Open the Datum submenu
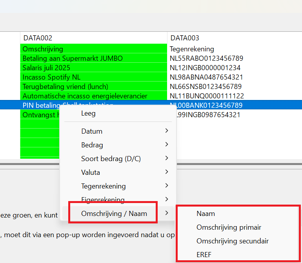This screenshot has width=302, height=263. [x=118, y=131]
